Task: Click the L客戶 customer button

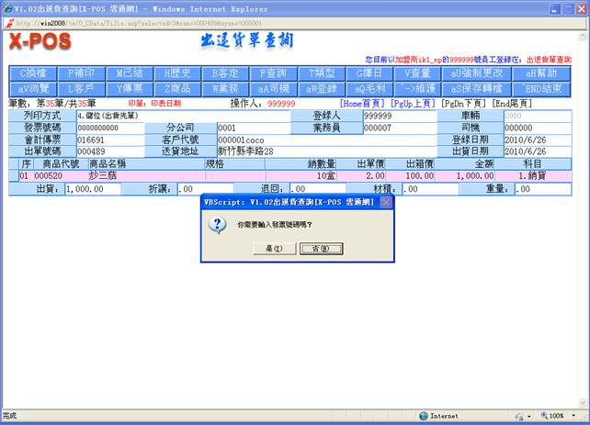Action: tap(81, 88)
